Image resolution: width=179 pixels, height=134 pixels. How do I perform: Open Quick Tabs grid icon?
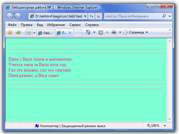(29, 33)
